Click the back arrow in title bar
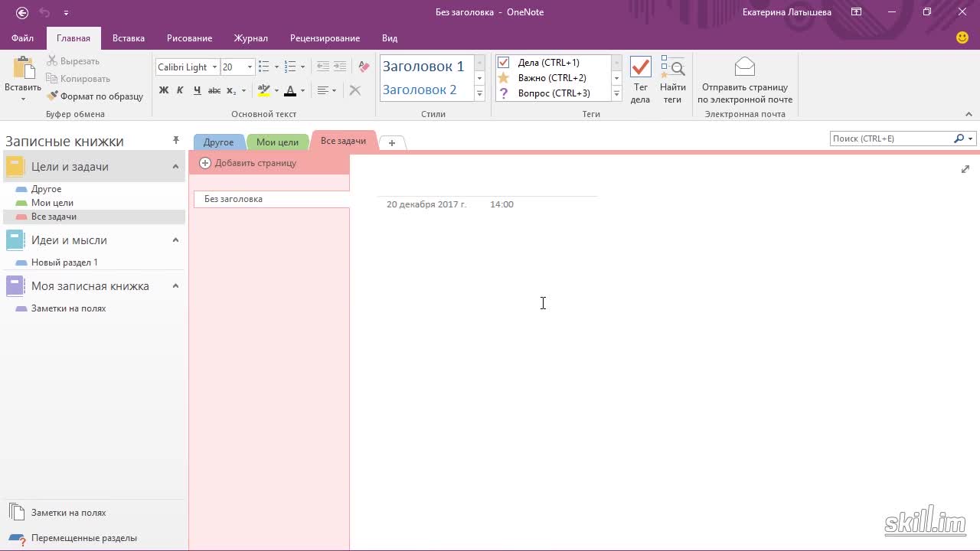980x551 pixels. click(x=22, y=12)
